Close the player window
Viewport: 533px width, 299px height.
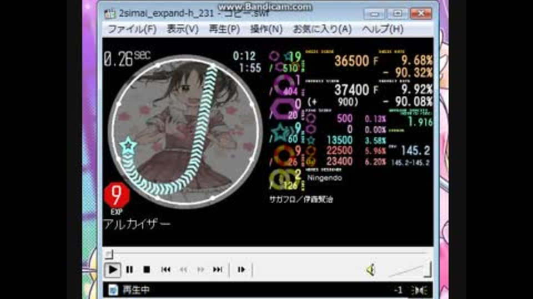[421, 14]
